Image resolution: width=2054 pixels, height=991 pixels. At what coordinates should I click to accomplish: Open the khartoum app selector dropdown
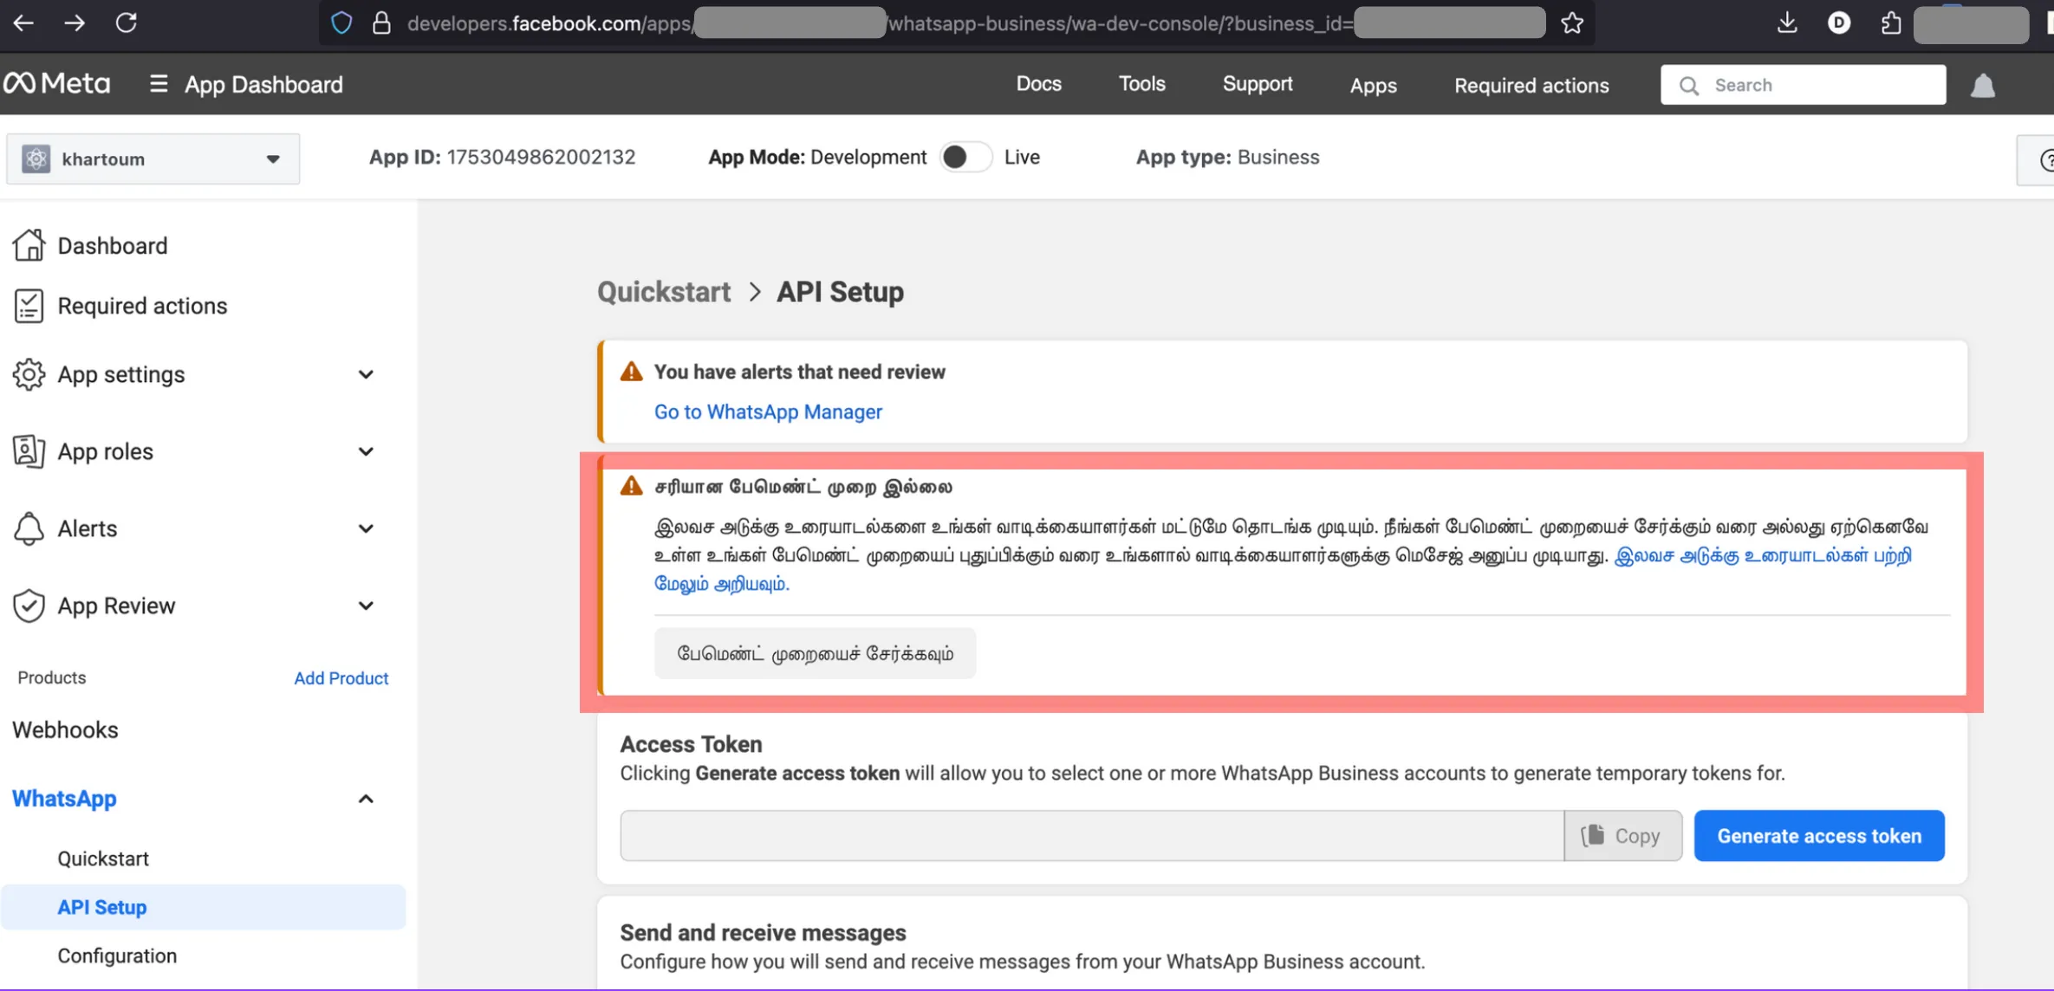153,159
